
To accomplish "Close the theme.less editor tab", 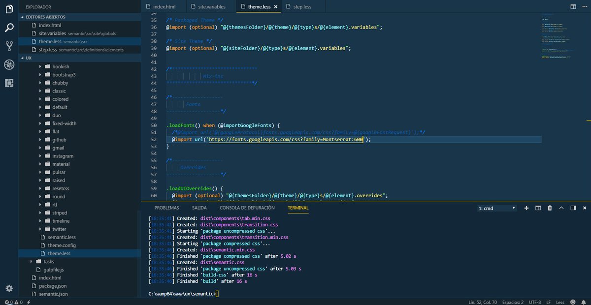I will 275,7.
